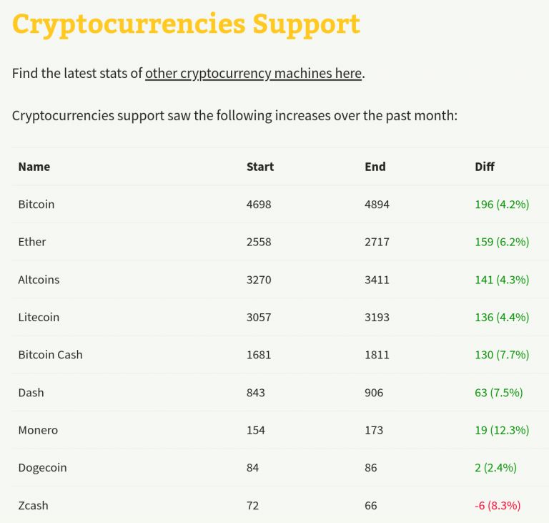This screenshot has height=523, width=549.
Task: Click the Litecoin row label
Action: (39, 317)
